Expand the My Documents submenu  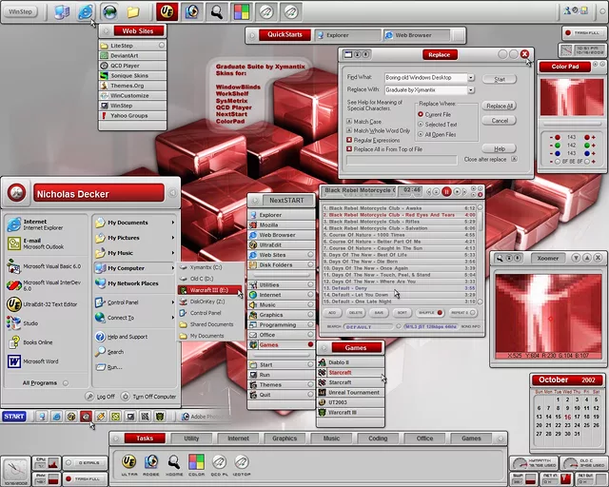pyautogui.click(x=173, y=223)
